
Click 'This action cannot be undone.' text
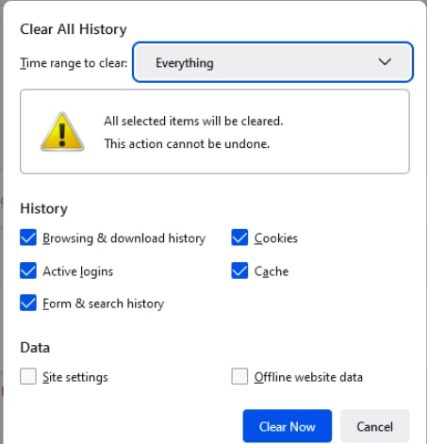tap(187, 144)
